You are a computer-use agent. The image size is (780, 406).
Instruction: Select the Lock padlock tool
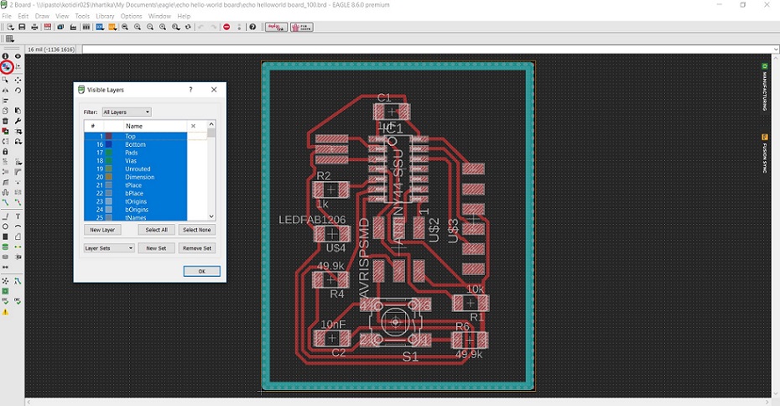[6, 151]
